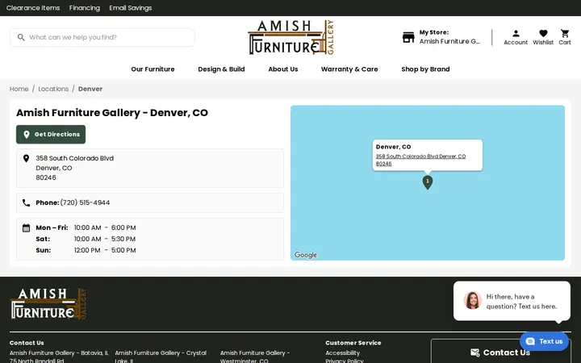581x363 pixels.
Task: Click the Text us chat button
Action: click(x=544, y=341)
